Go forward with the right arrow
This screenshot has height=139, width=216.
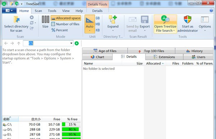(12, 44)
